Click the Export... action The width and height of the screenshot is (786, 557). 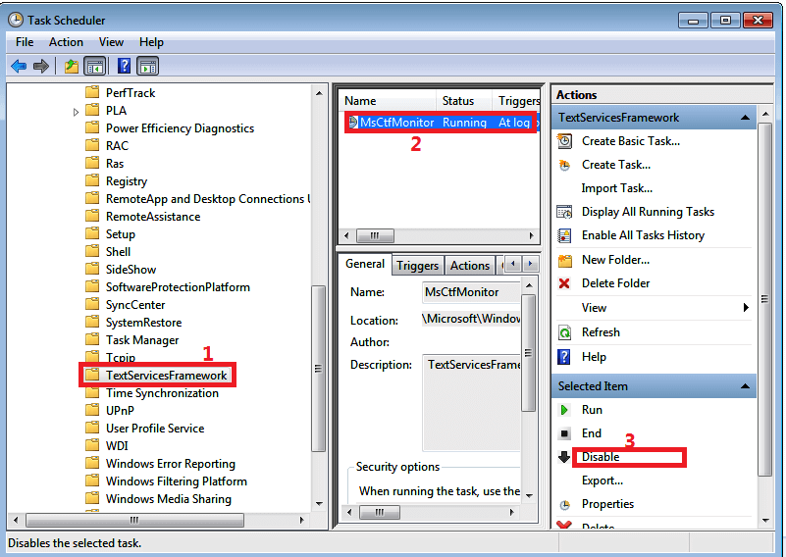coord(602,481)
